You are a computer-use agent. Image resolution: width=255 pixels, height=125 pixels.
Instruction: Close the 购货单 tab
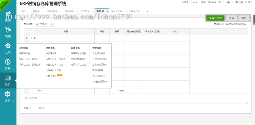coord(43,11)
